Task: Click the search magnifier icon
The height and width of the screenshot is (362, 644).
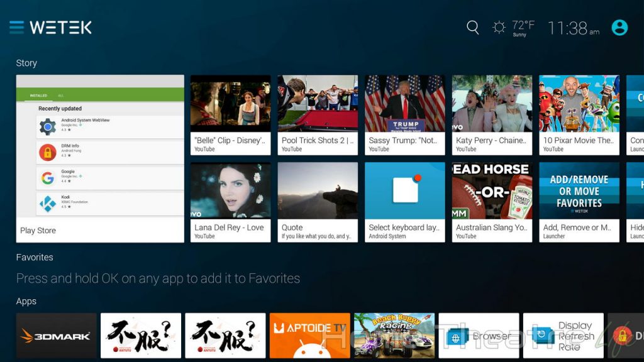Action: [473, 28]
